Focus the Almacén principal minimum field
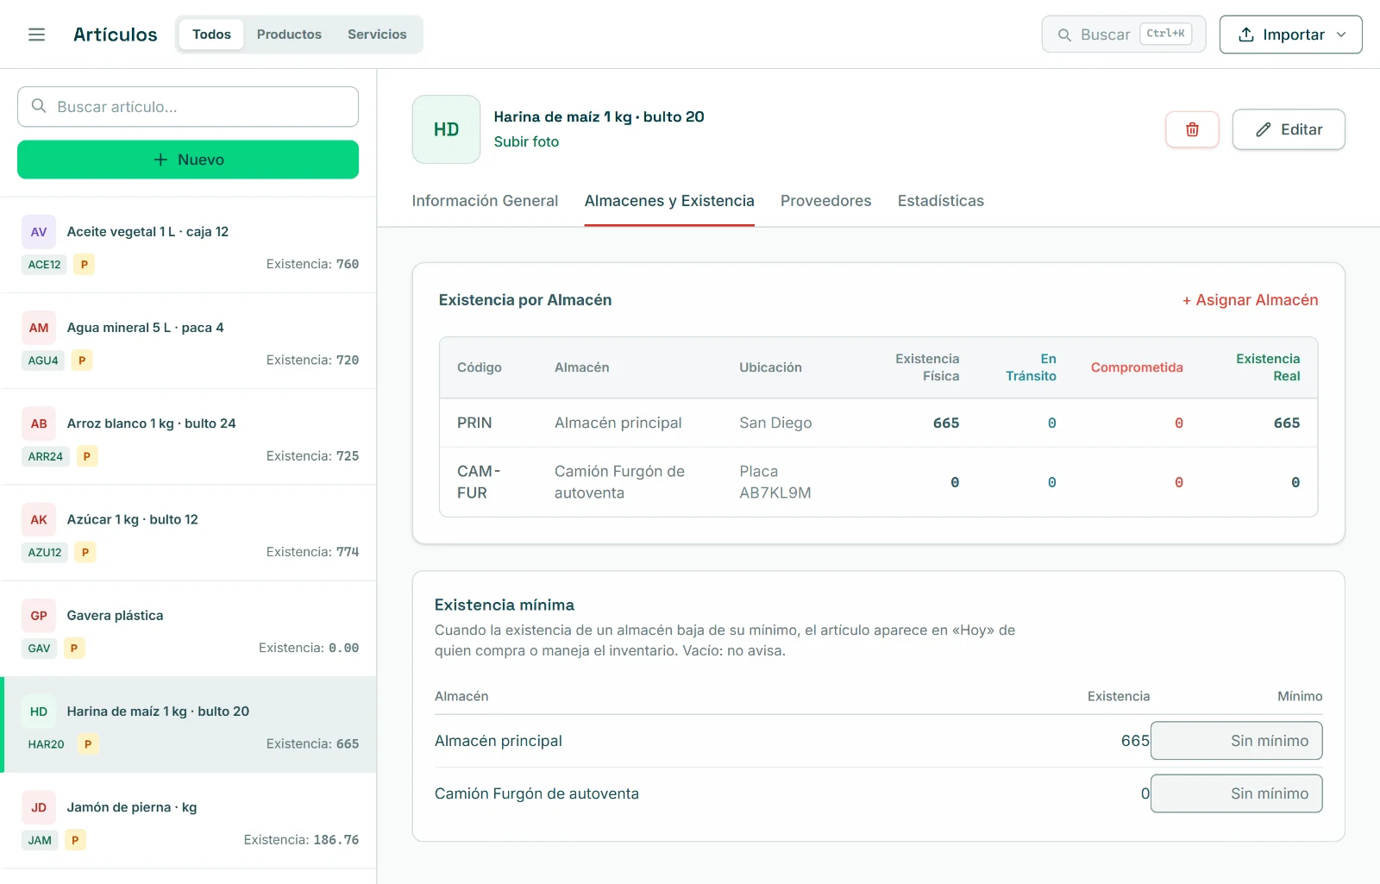This screenshot has height=884, width=1380. point(1236,741)
